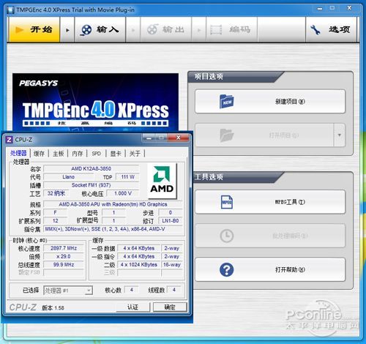Click the L2 cache value 4 x 1024 KBytes
The width and height of the screenshot is (366, 344).
click(x=139, y=265)
